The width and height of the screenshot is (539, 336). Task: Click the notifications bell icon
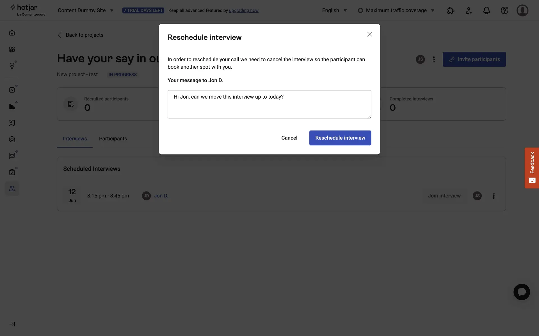[486, 10]
